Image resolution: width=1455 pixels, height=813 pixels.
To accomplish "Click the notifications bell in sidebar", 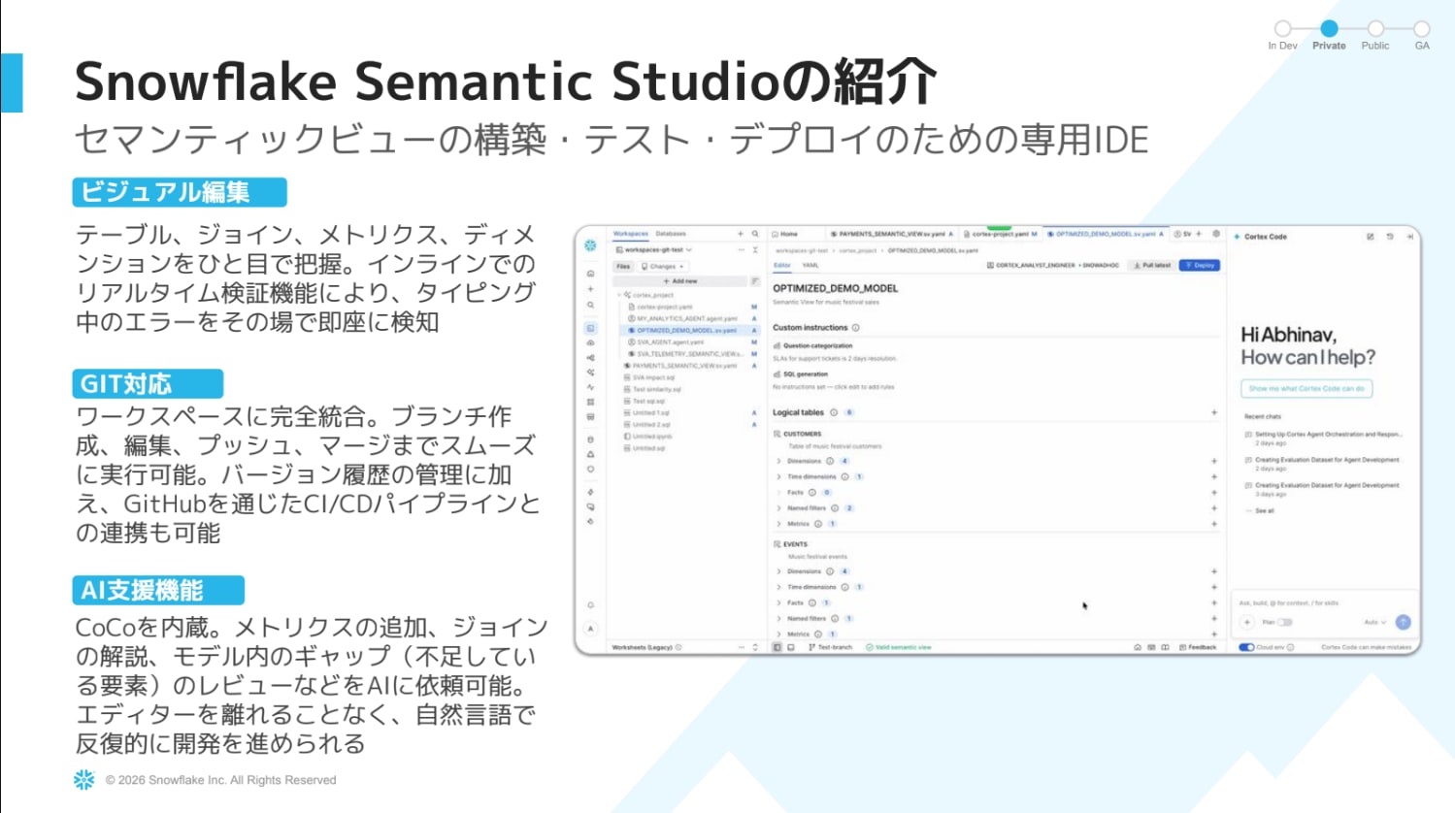I will [x=590, y=604].
